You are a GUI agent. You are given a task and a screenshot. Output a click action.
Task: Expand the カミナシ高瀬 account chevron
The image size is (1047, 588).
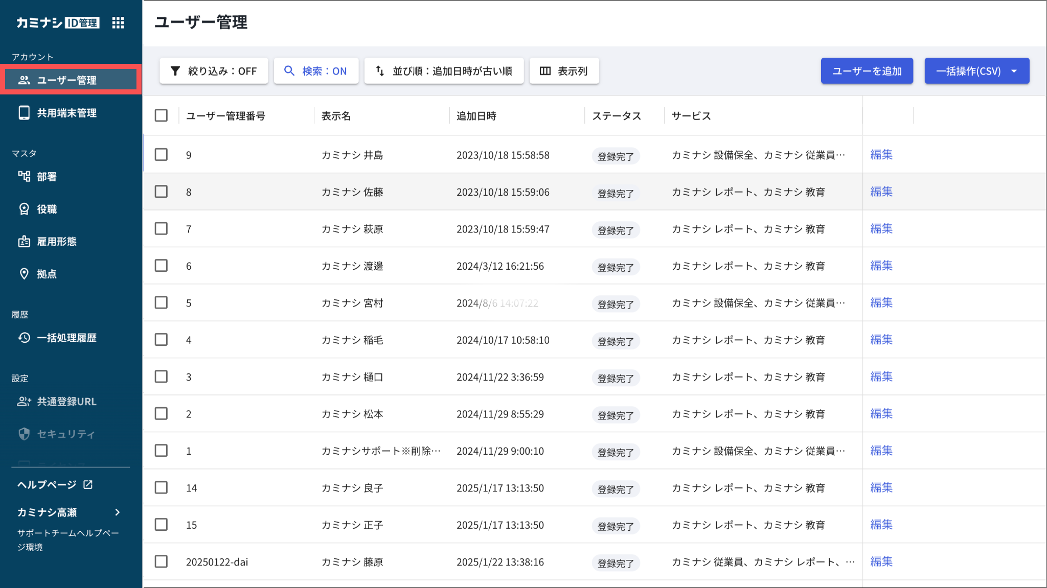point(118,512)
